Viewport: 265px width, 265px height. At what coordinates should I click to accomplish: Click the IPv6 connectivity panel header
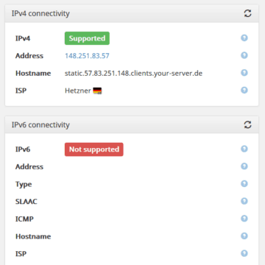(132, 125)
